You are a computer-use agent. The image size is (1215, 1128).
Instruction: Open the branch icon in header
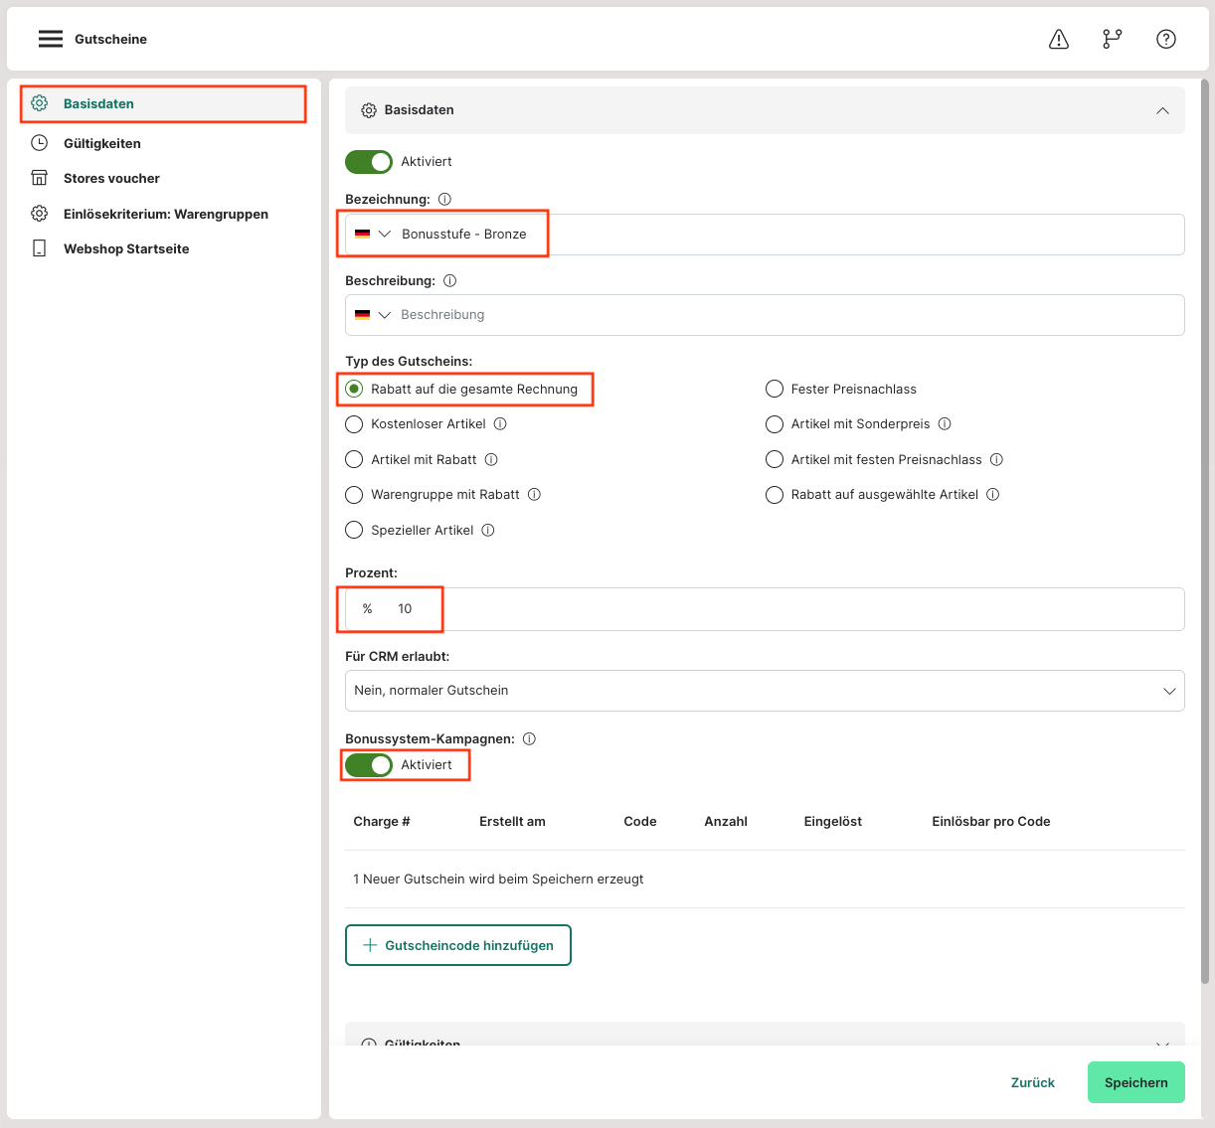point(1112,39)
